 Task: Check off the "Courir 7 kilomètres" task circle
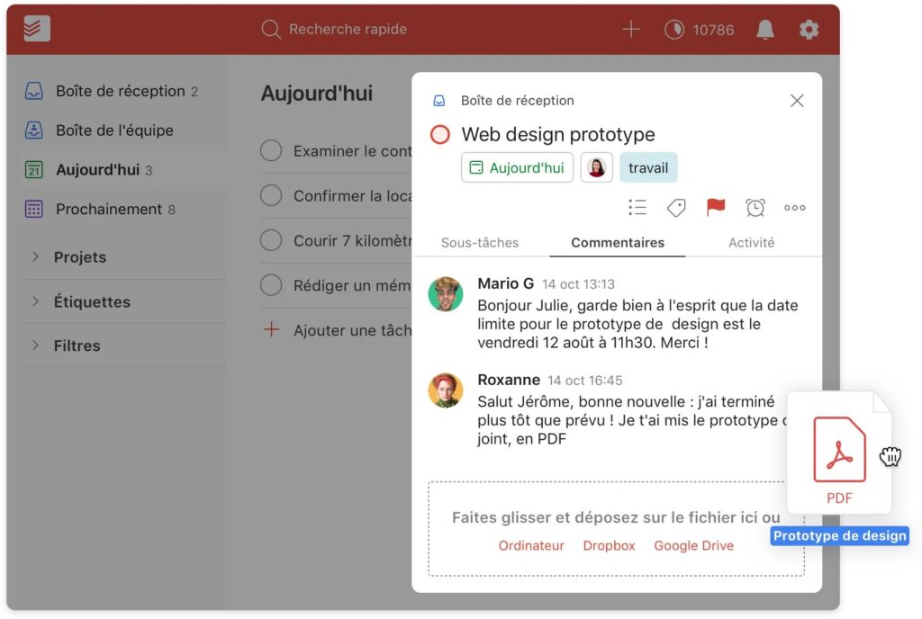tap(271, 240)
